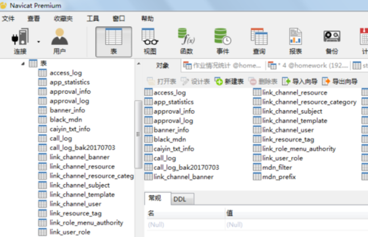
Task: Click link_channel_resource icon in object list
Action: [x=257, y=92]
